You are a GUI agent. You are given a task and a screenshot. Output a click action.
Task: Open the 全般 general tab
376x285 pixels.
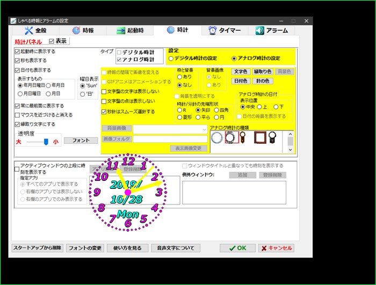click(x=35, y=31)
